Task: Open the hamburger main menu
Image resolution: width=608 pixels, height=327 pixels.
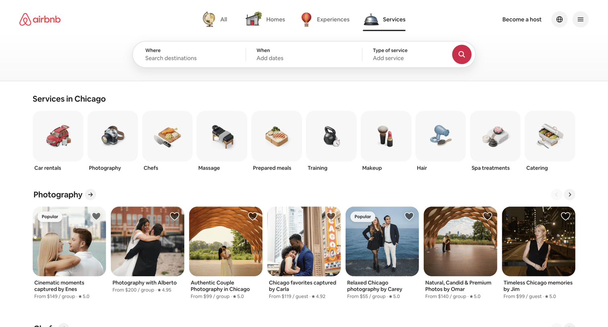Action: (580, 19)
